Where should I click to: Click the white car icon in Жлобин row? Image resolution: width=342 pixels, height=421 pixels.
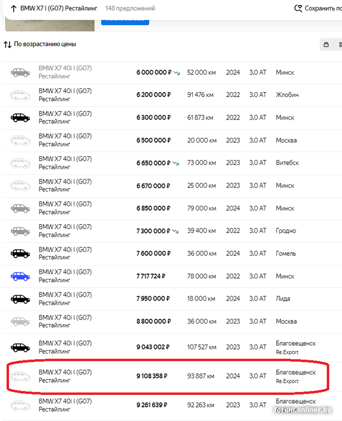[21, 95]
